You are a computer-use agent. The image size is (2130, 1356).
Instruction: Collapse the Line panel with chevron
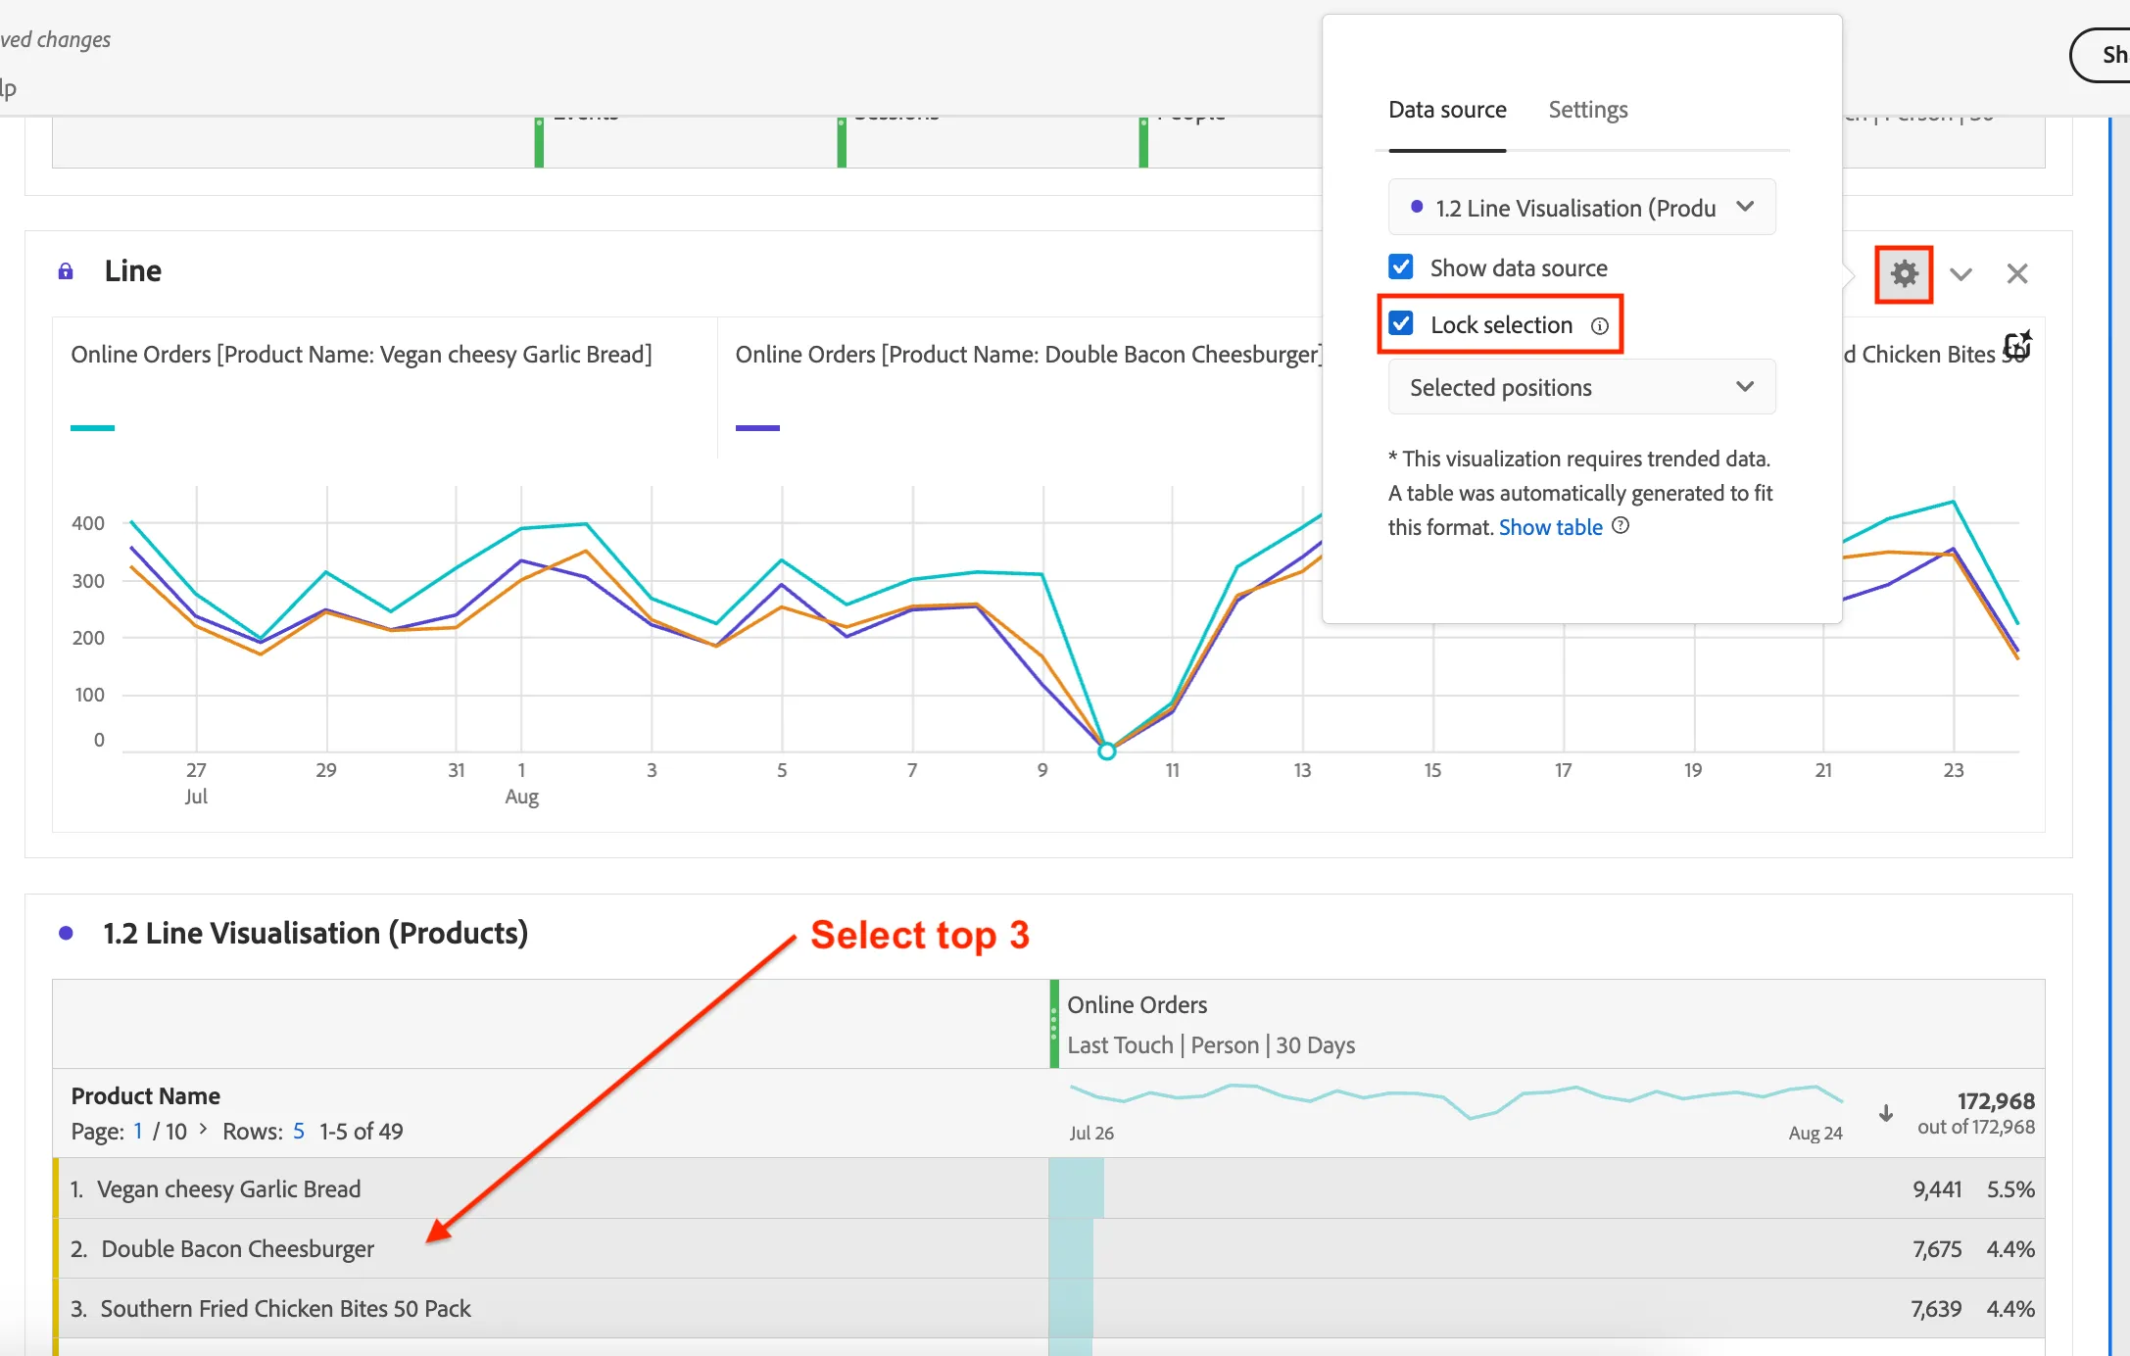pyautogui.click(x=1961, y=274)
